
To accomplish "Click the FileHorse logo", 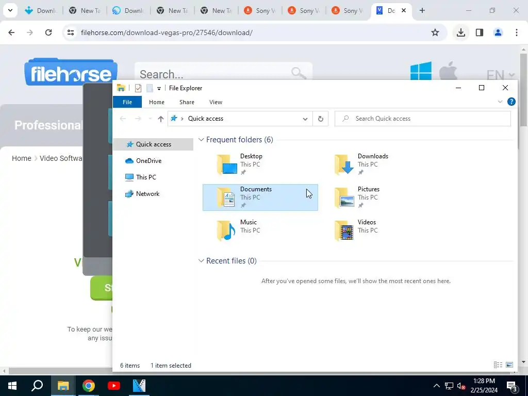I will point(71,72).
